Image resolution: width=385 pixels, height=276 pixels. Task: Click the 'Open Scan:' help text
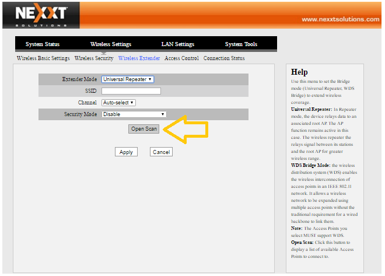click(302, 242)
